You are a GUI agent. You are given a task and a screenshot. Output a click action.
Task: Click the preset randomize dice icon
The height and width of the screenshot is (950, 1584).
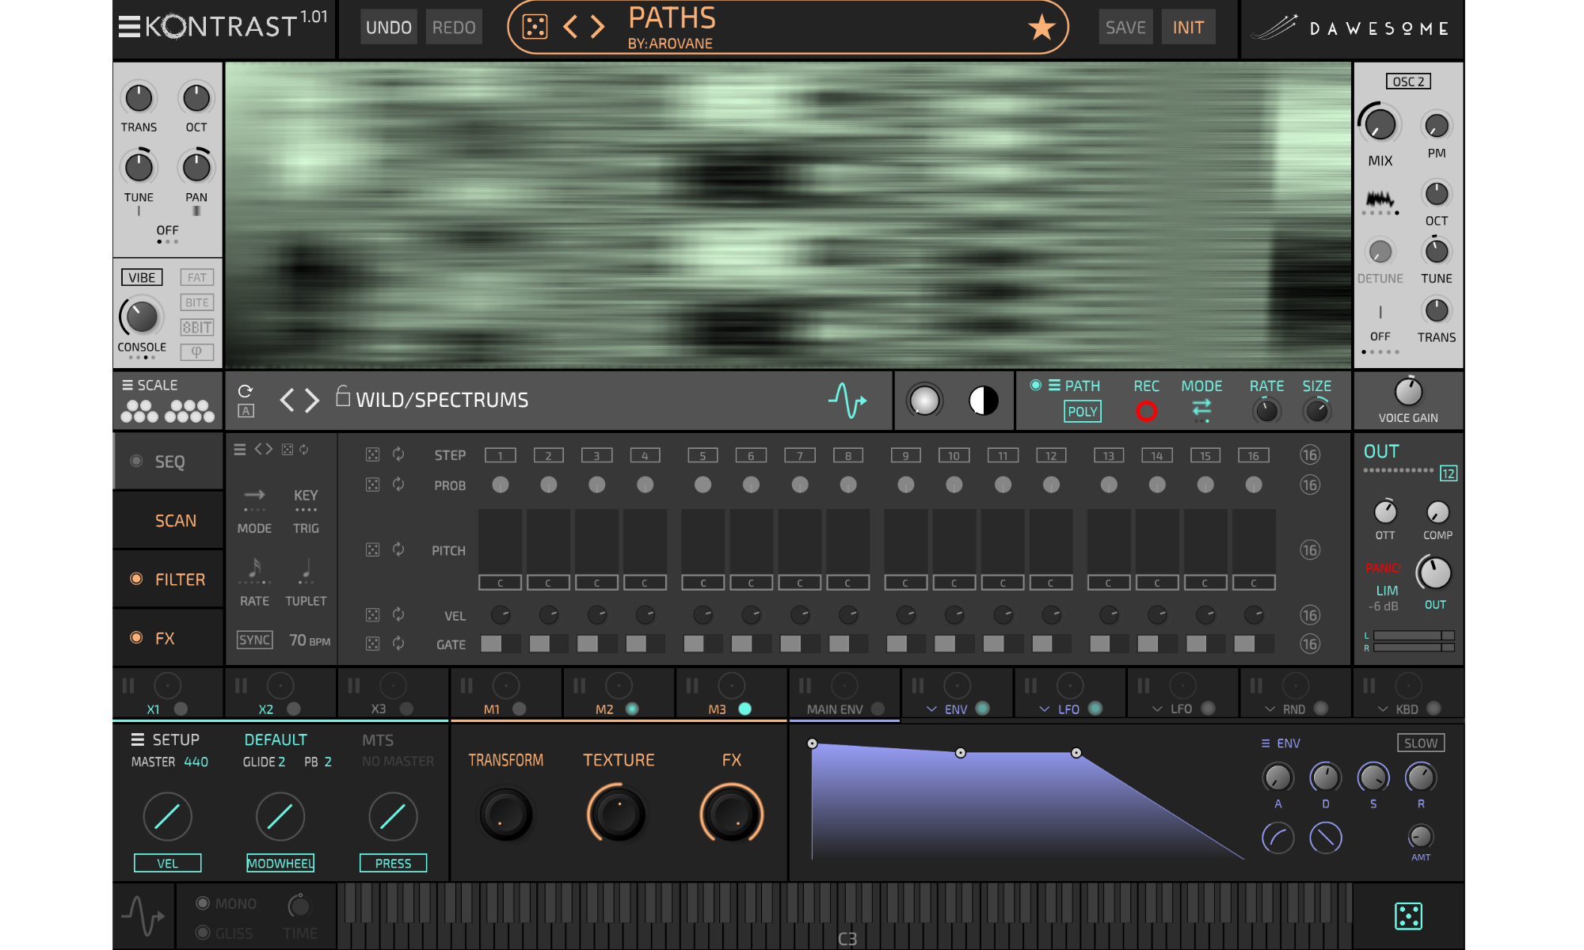pyautogui.click(x=535, y=28)
